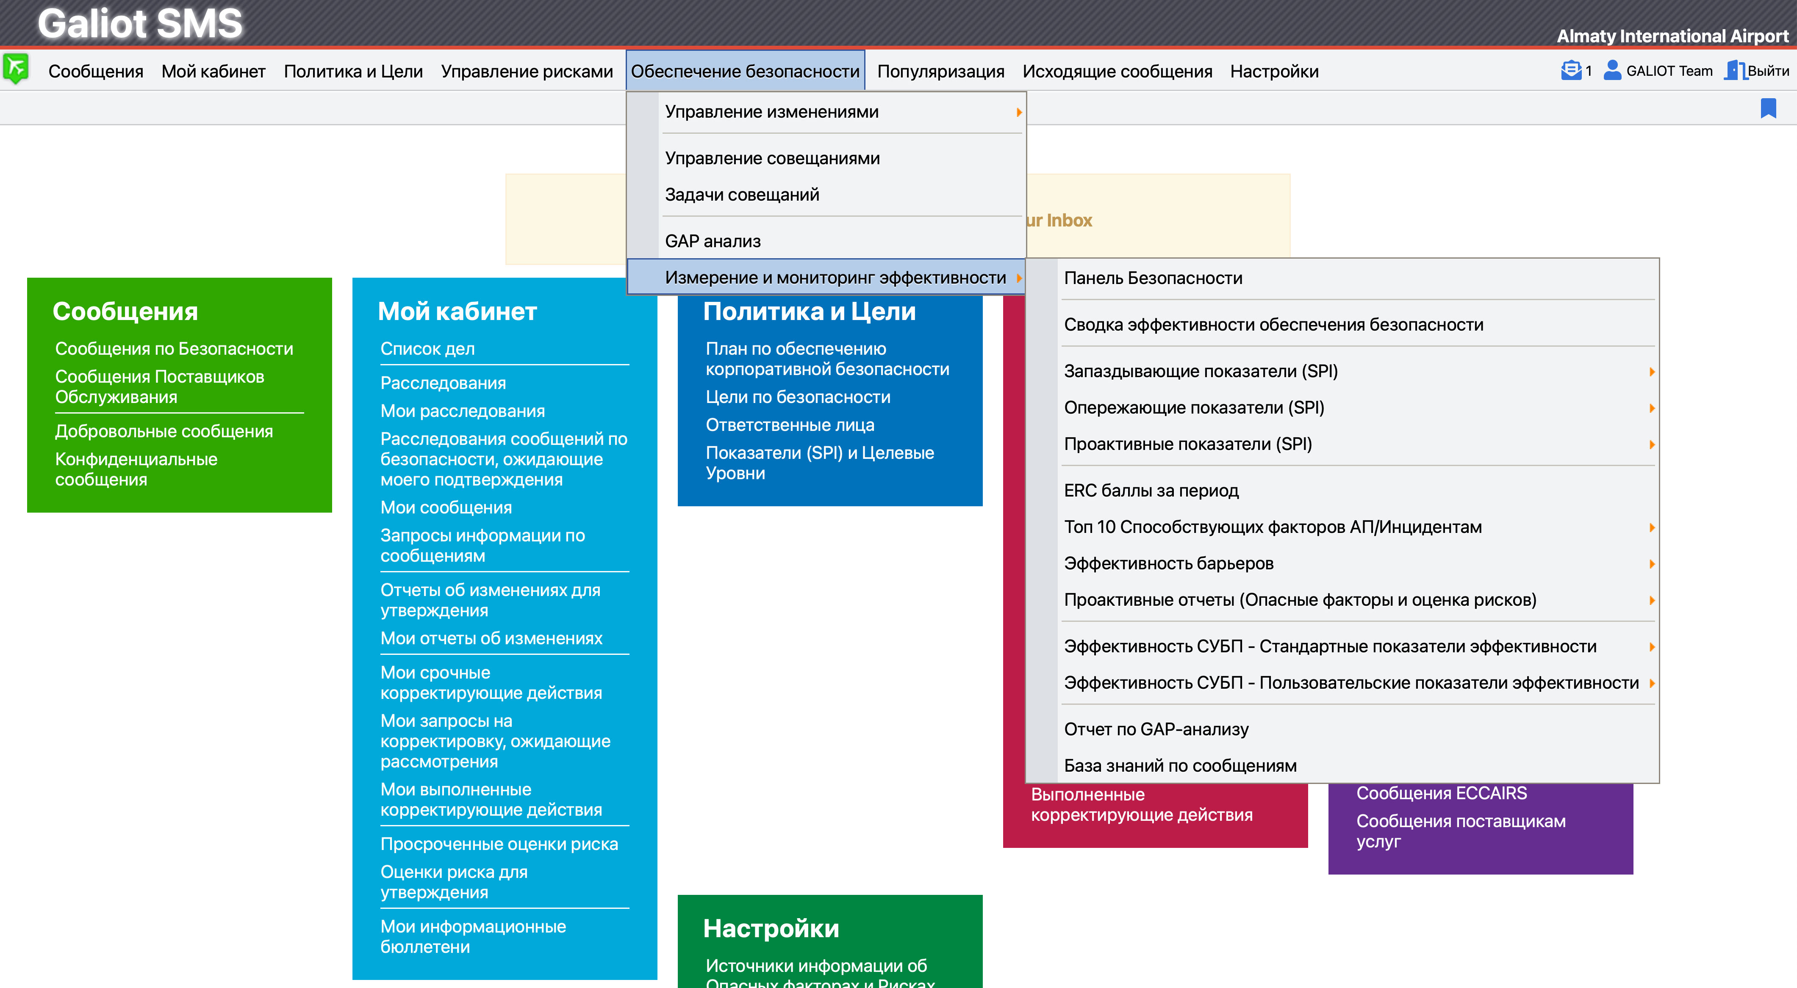Image resolution: width=1797 pixels, height=988 pixels.
Task: Expand Пользовательские показатели эффективности submenu arrow
Action: click(x=1651, y=683)
